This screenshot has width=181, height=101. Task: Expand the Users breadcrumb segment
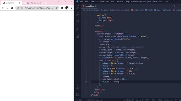coord(89,10)
